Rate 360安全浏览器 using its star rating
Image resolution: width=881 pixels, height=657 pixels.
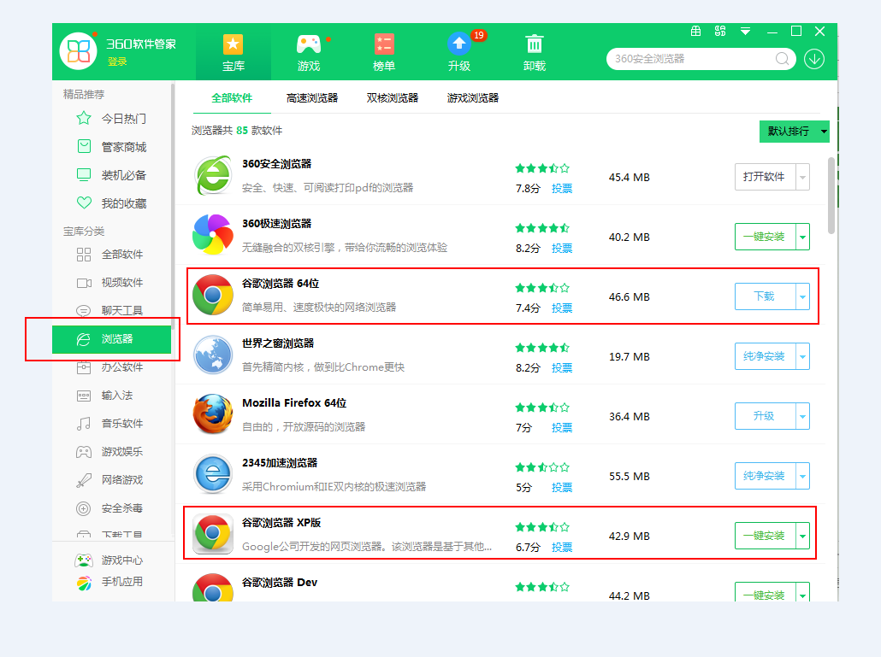[542, 168]
